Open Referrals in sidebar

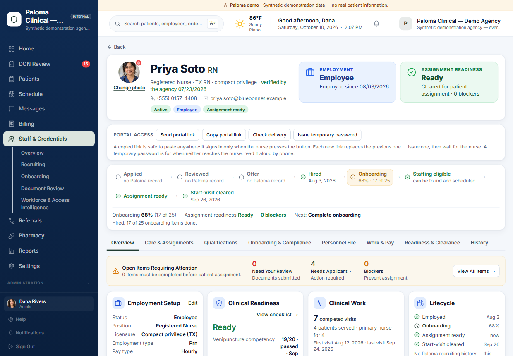click(x=49, y=221)
